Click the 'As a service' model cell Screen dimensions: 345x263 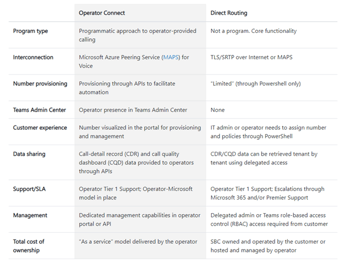pos(138,242)
